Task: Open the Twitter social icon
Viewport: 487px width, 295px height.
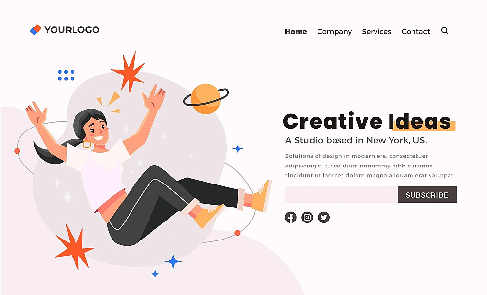Action: tap(324, 217)
